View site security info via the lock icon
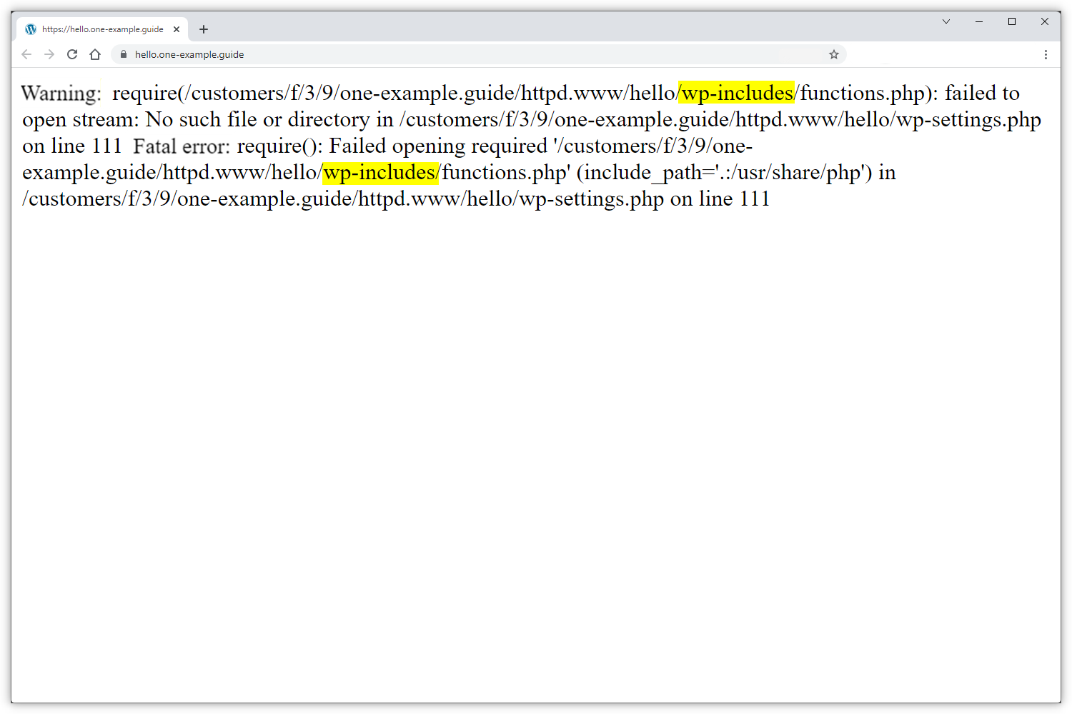This screenshot has width=1072, height=714. (123, 54)
